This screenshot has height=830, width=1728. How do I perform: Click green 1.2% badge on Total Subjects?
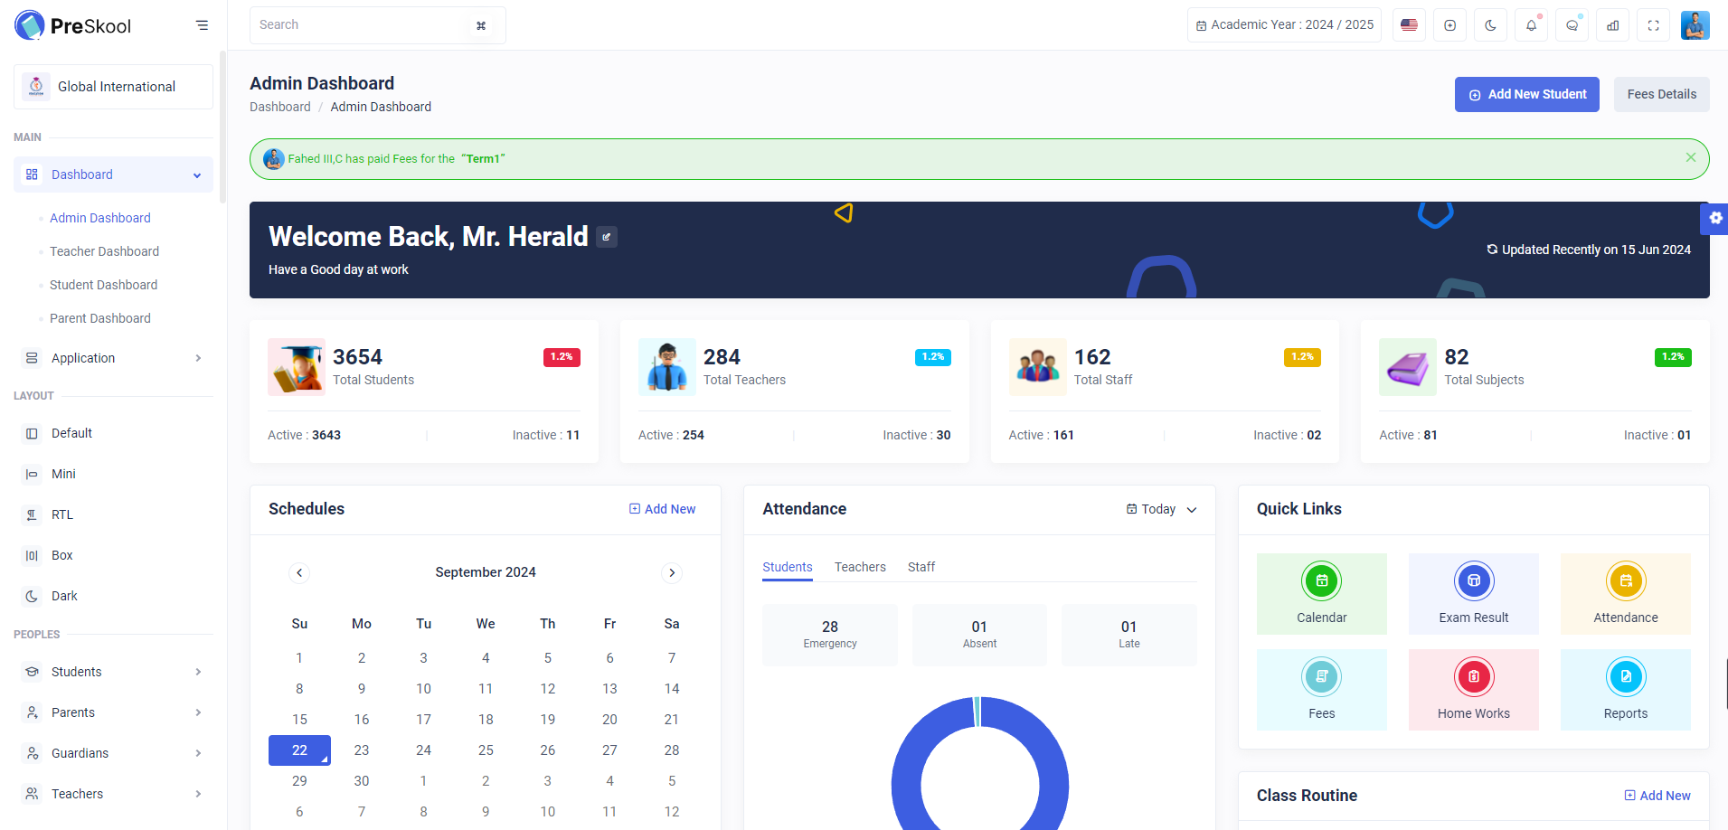point(1673,357)
